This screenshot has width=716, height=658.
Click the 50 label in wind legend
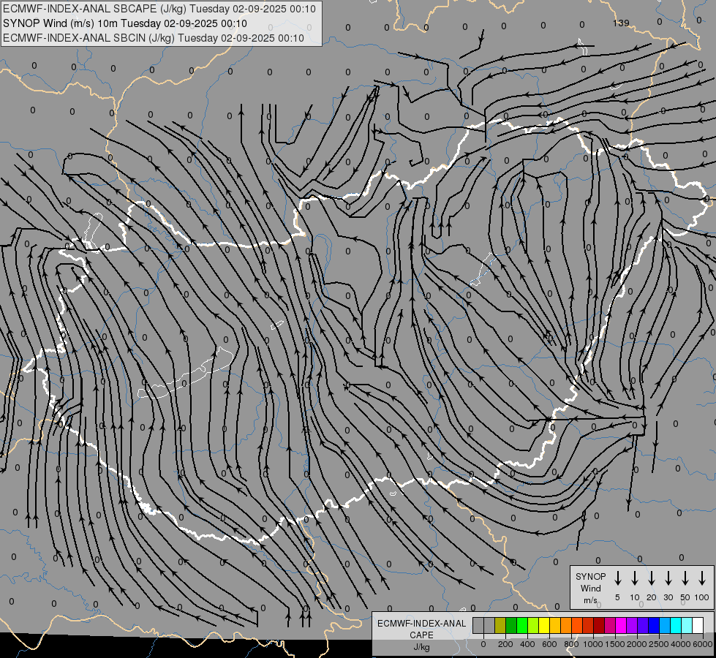coord(685,597)
